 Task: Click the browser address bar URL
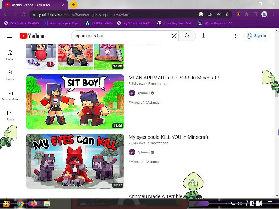pyautogui.click(x=84, y=14)
